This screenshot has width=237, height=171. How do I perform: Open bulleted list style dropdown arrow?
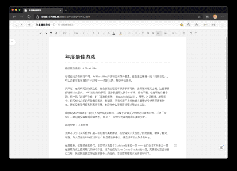coord(139,33)
